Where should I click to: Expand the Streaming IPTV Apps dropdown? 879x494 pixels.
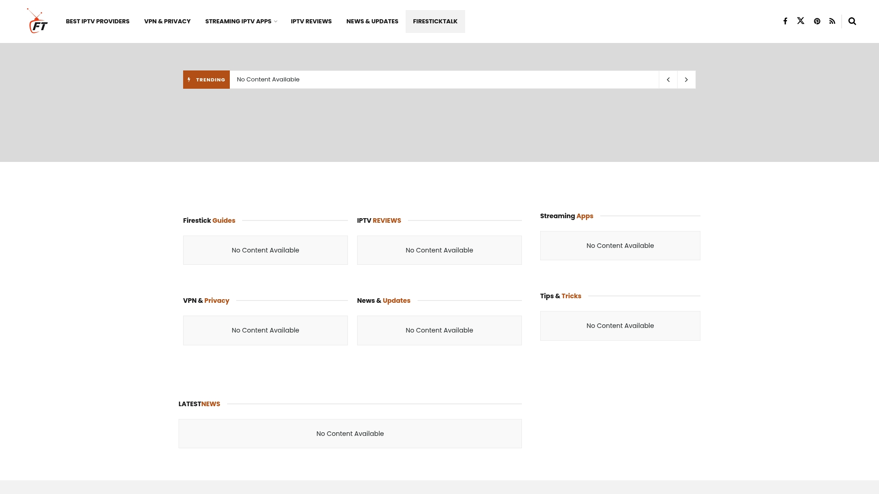click(x=241, y=21)
